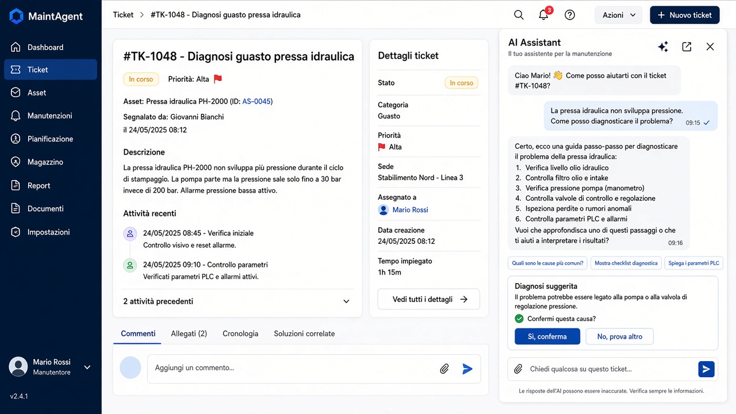Click Nuovo ticket button
736x414 pixels.
[685, 15]
